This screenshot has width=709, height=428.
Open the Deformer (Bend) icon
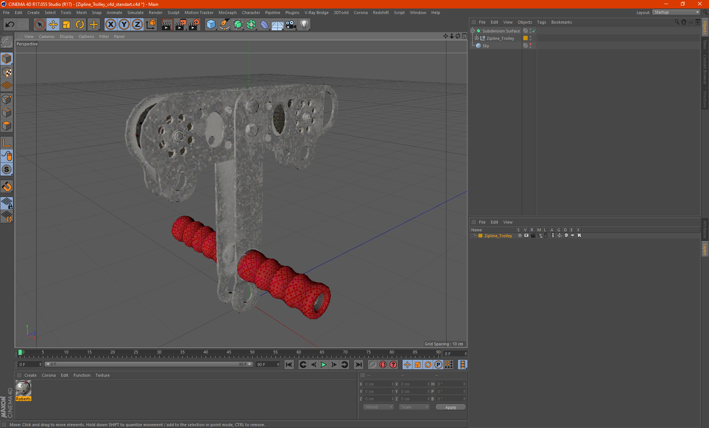click(264, 25)
